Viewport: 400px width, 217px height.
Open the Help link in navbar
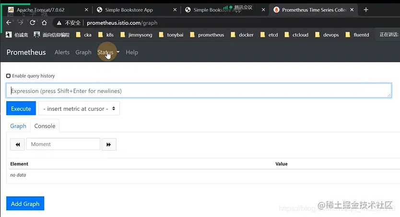point(132,52)
